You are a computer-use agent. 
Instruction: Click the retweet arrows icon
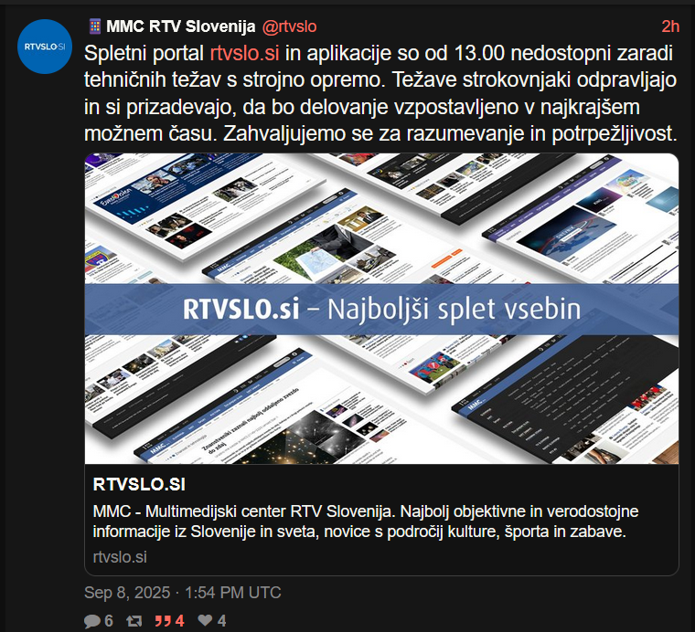(x=134, y=621)
